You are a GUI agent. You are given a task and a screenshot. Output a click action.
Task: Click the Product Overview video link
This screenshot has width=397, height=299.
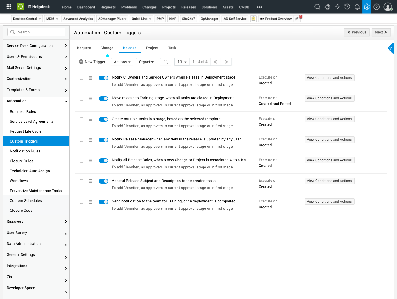(x=276, y=18)
